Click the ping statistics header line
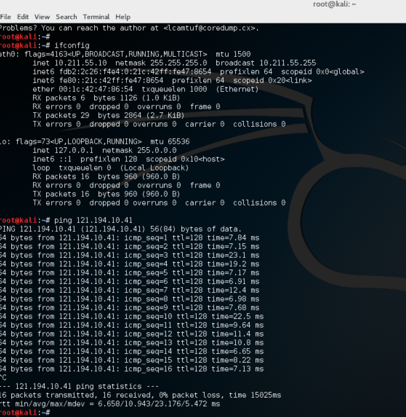Viewport: 406px width, 417px height. [79, 387]
